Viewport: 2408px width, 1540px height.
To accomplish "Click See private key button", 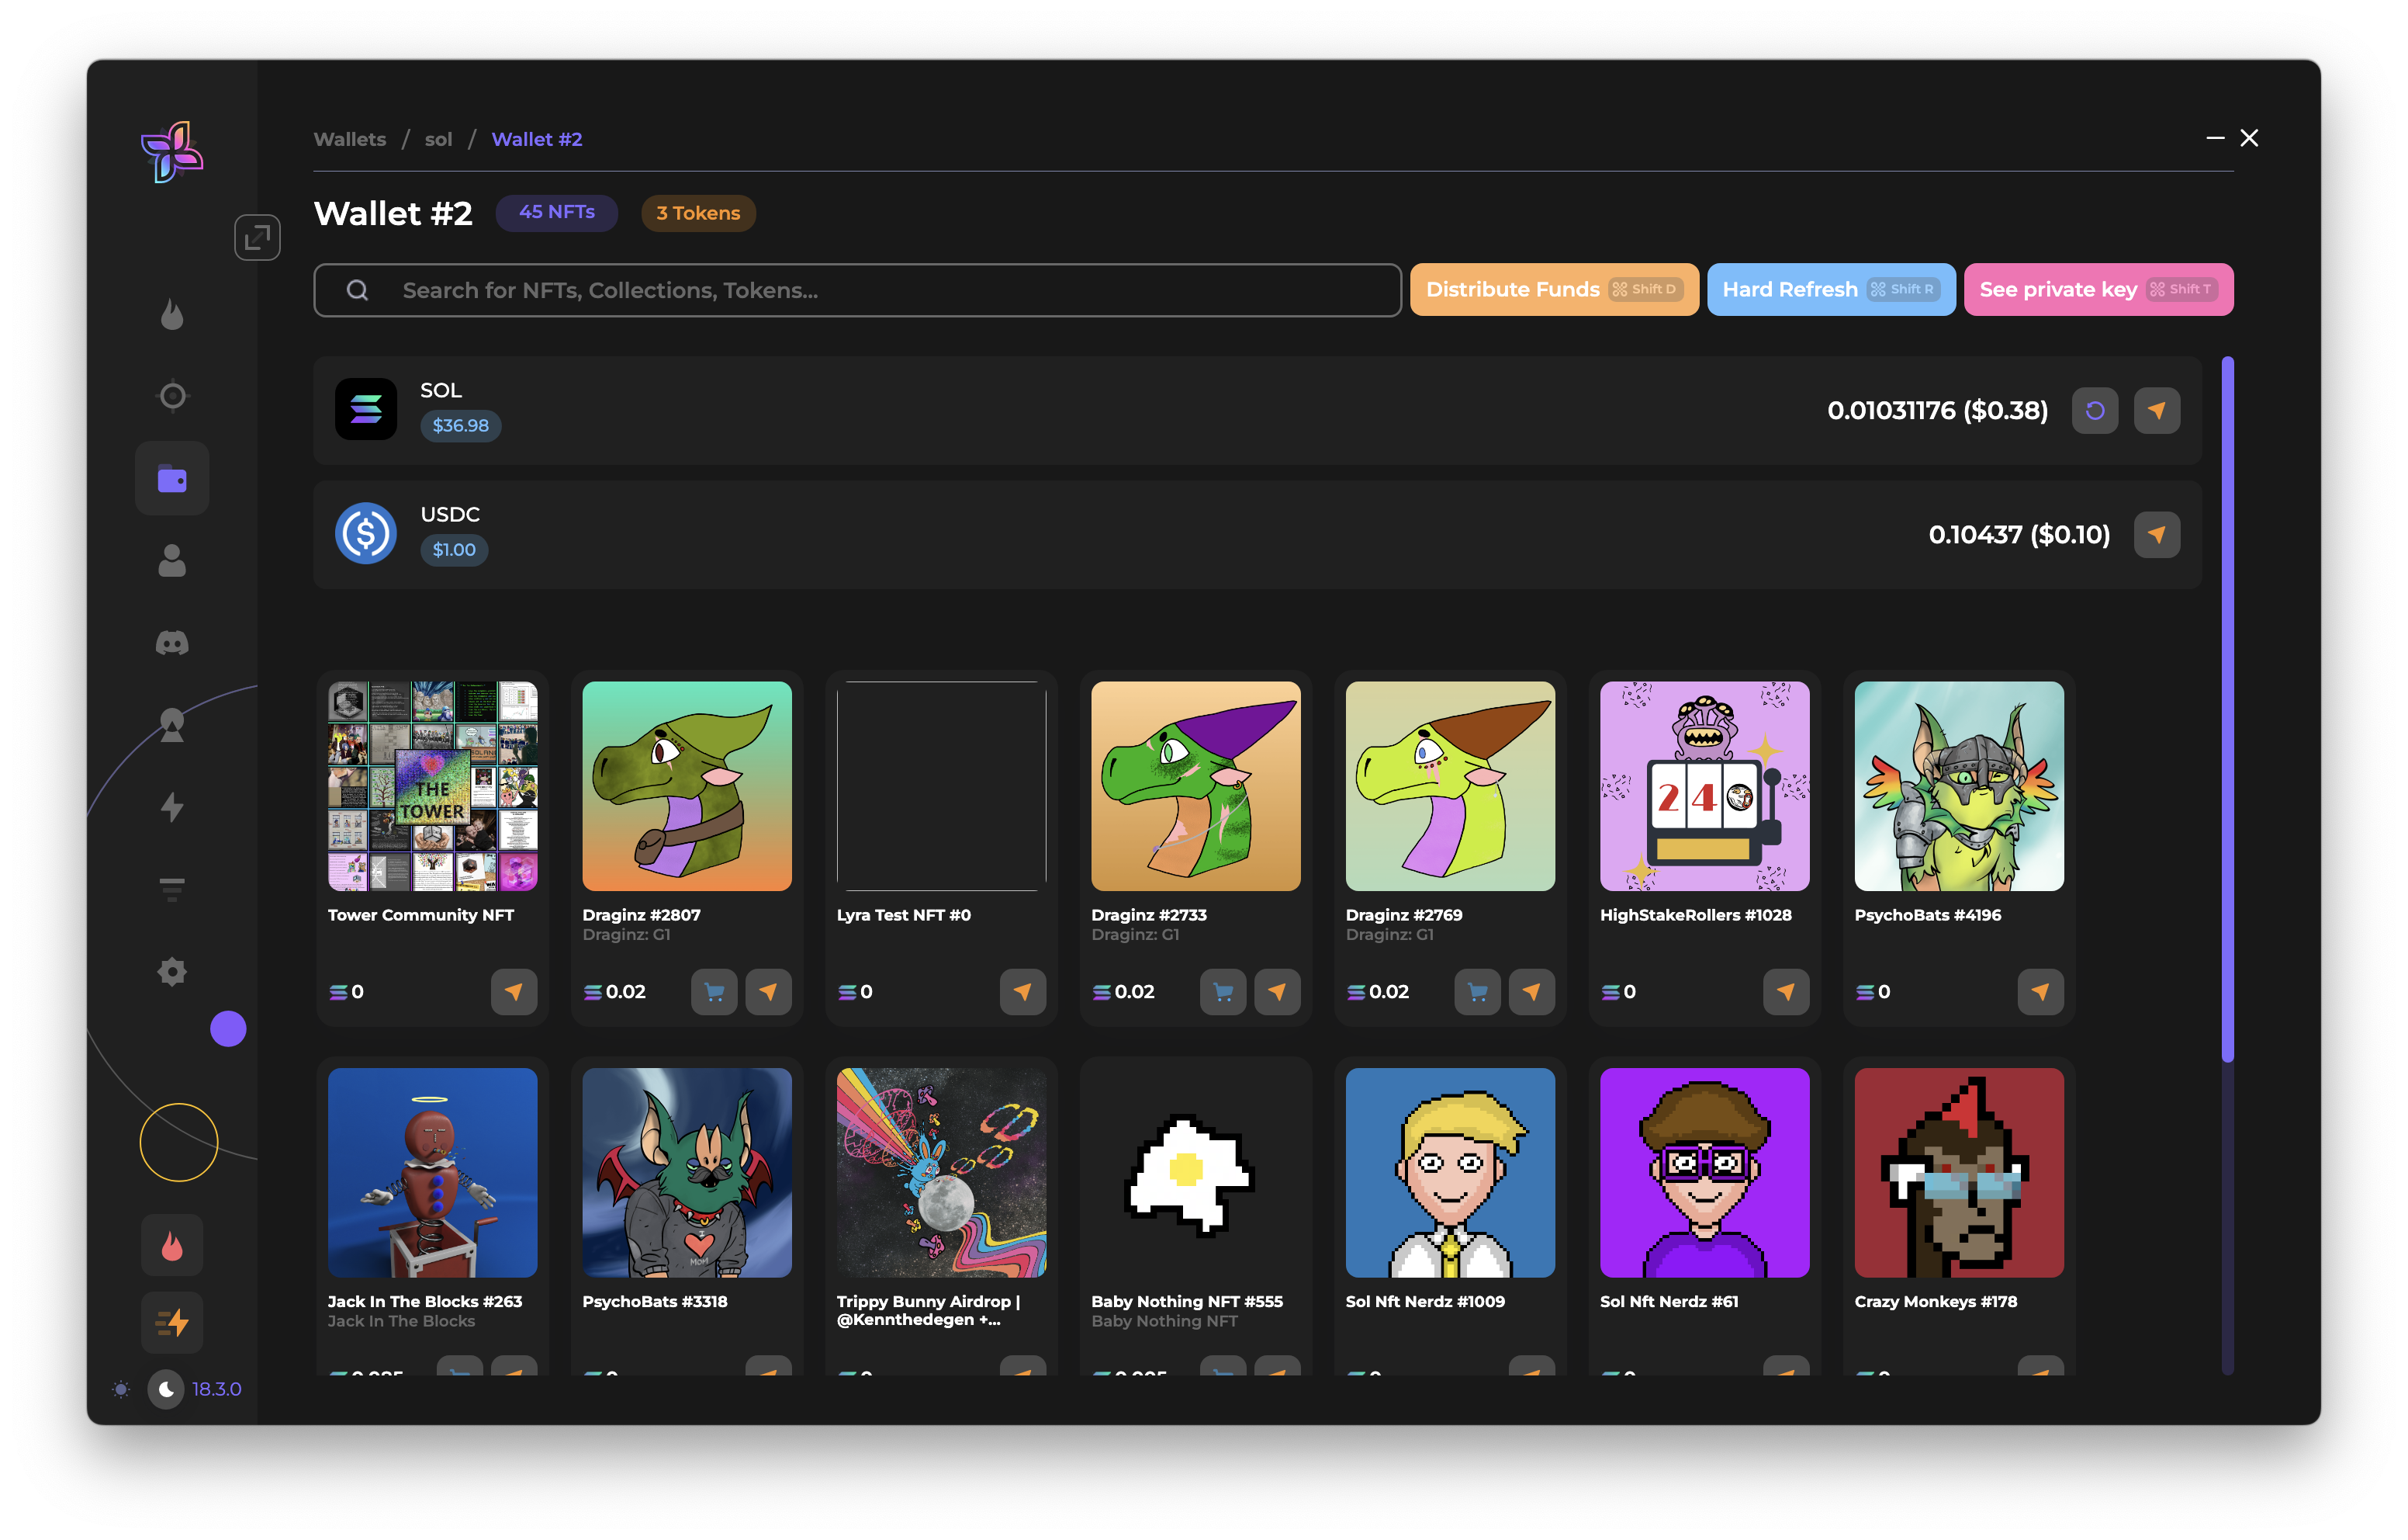I will (2098, 290).
